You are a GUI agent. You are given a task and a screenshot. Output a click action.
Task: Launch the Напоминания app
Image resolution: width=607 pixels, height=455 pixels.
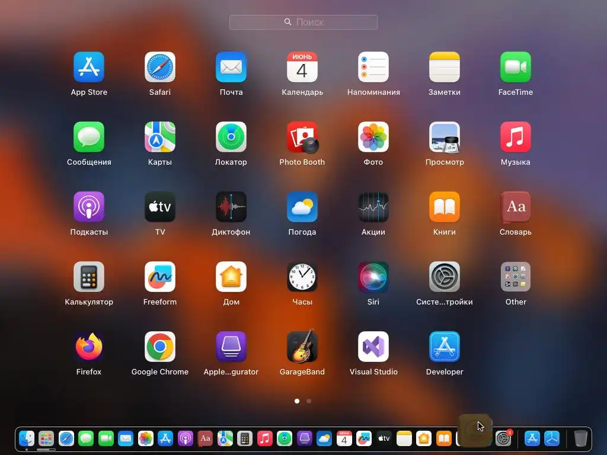(373, 67)
